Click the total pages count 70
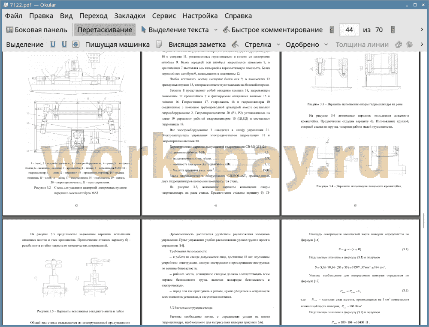Screen dimensions: 429x327 coord(379,30)
